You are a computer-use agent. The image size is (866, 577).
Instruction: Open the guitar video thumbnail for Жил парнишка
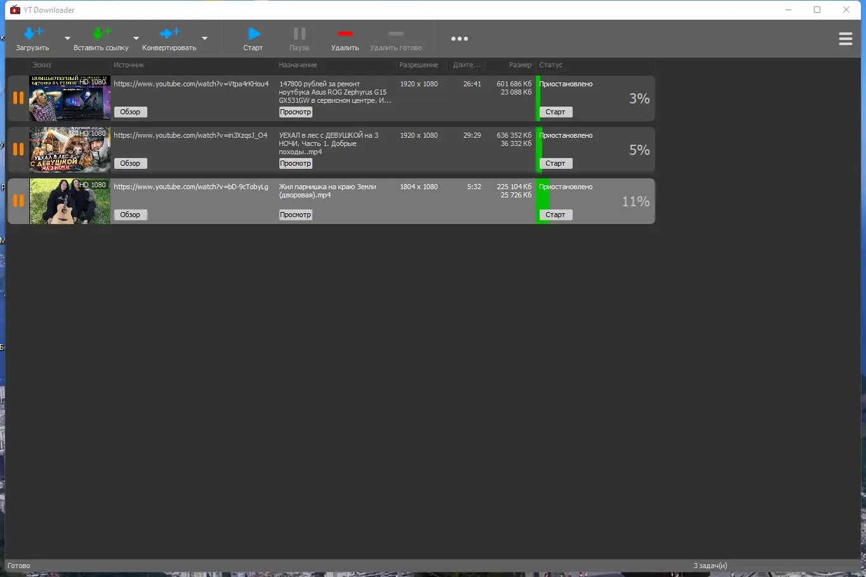(x=70, y=201)
